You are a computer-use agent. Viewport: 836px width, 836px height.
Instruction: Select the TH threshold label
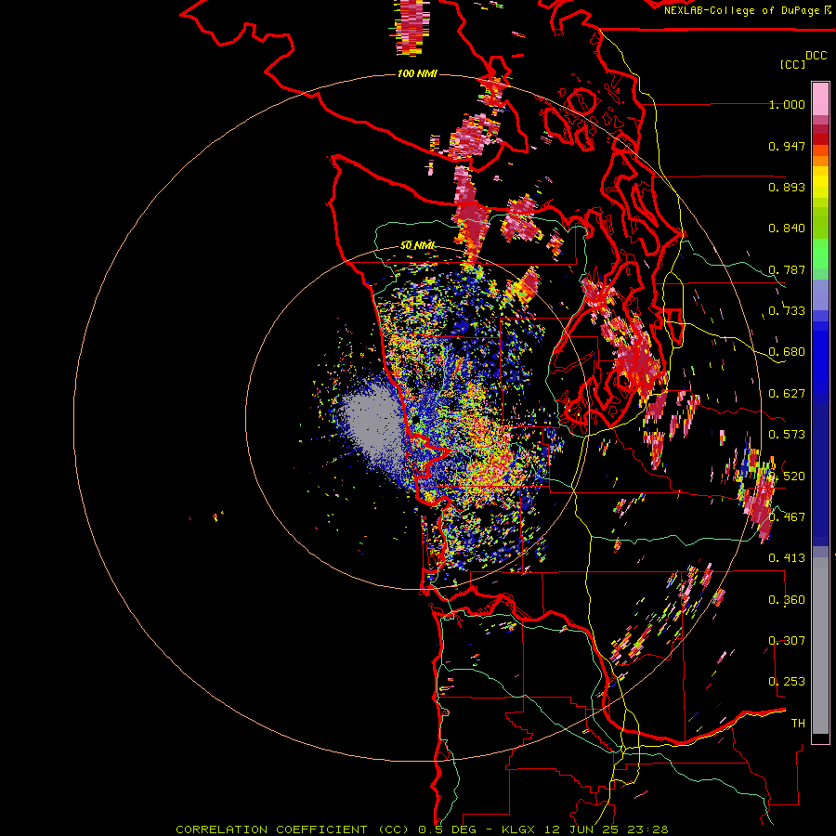coord(798,724)
